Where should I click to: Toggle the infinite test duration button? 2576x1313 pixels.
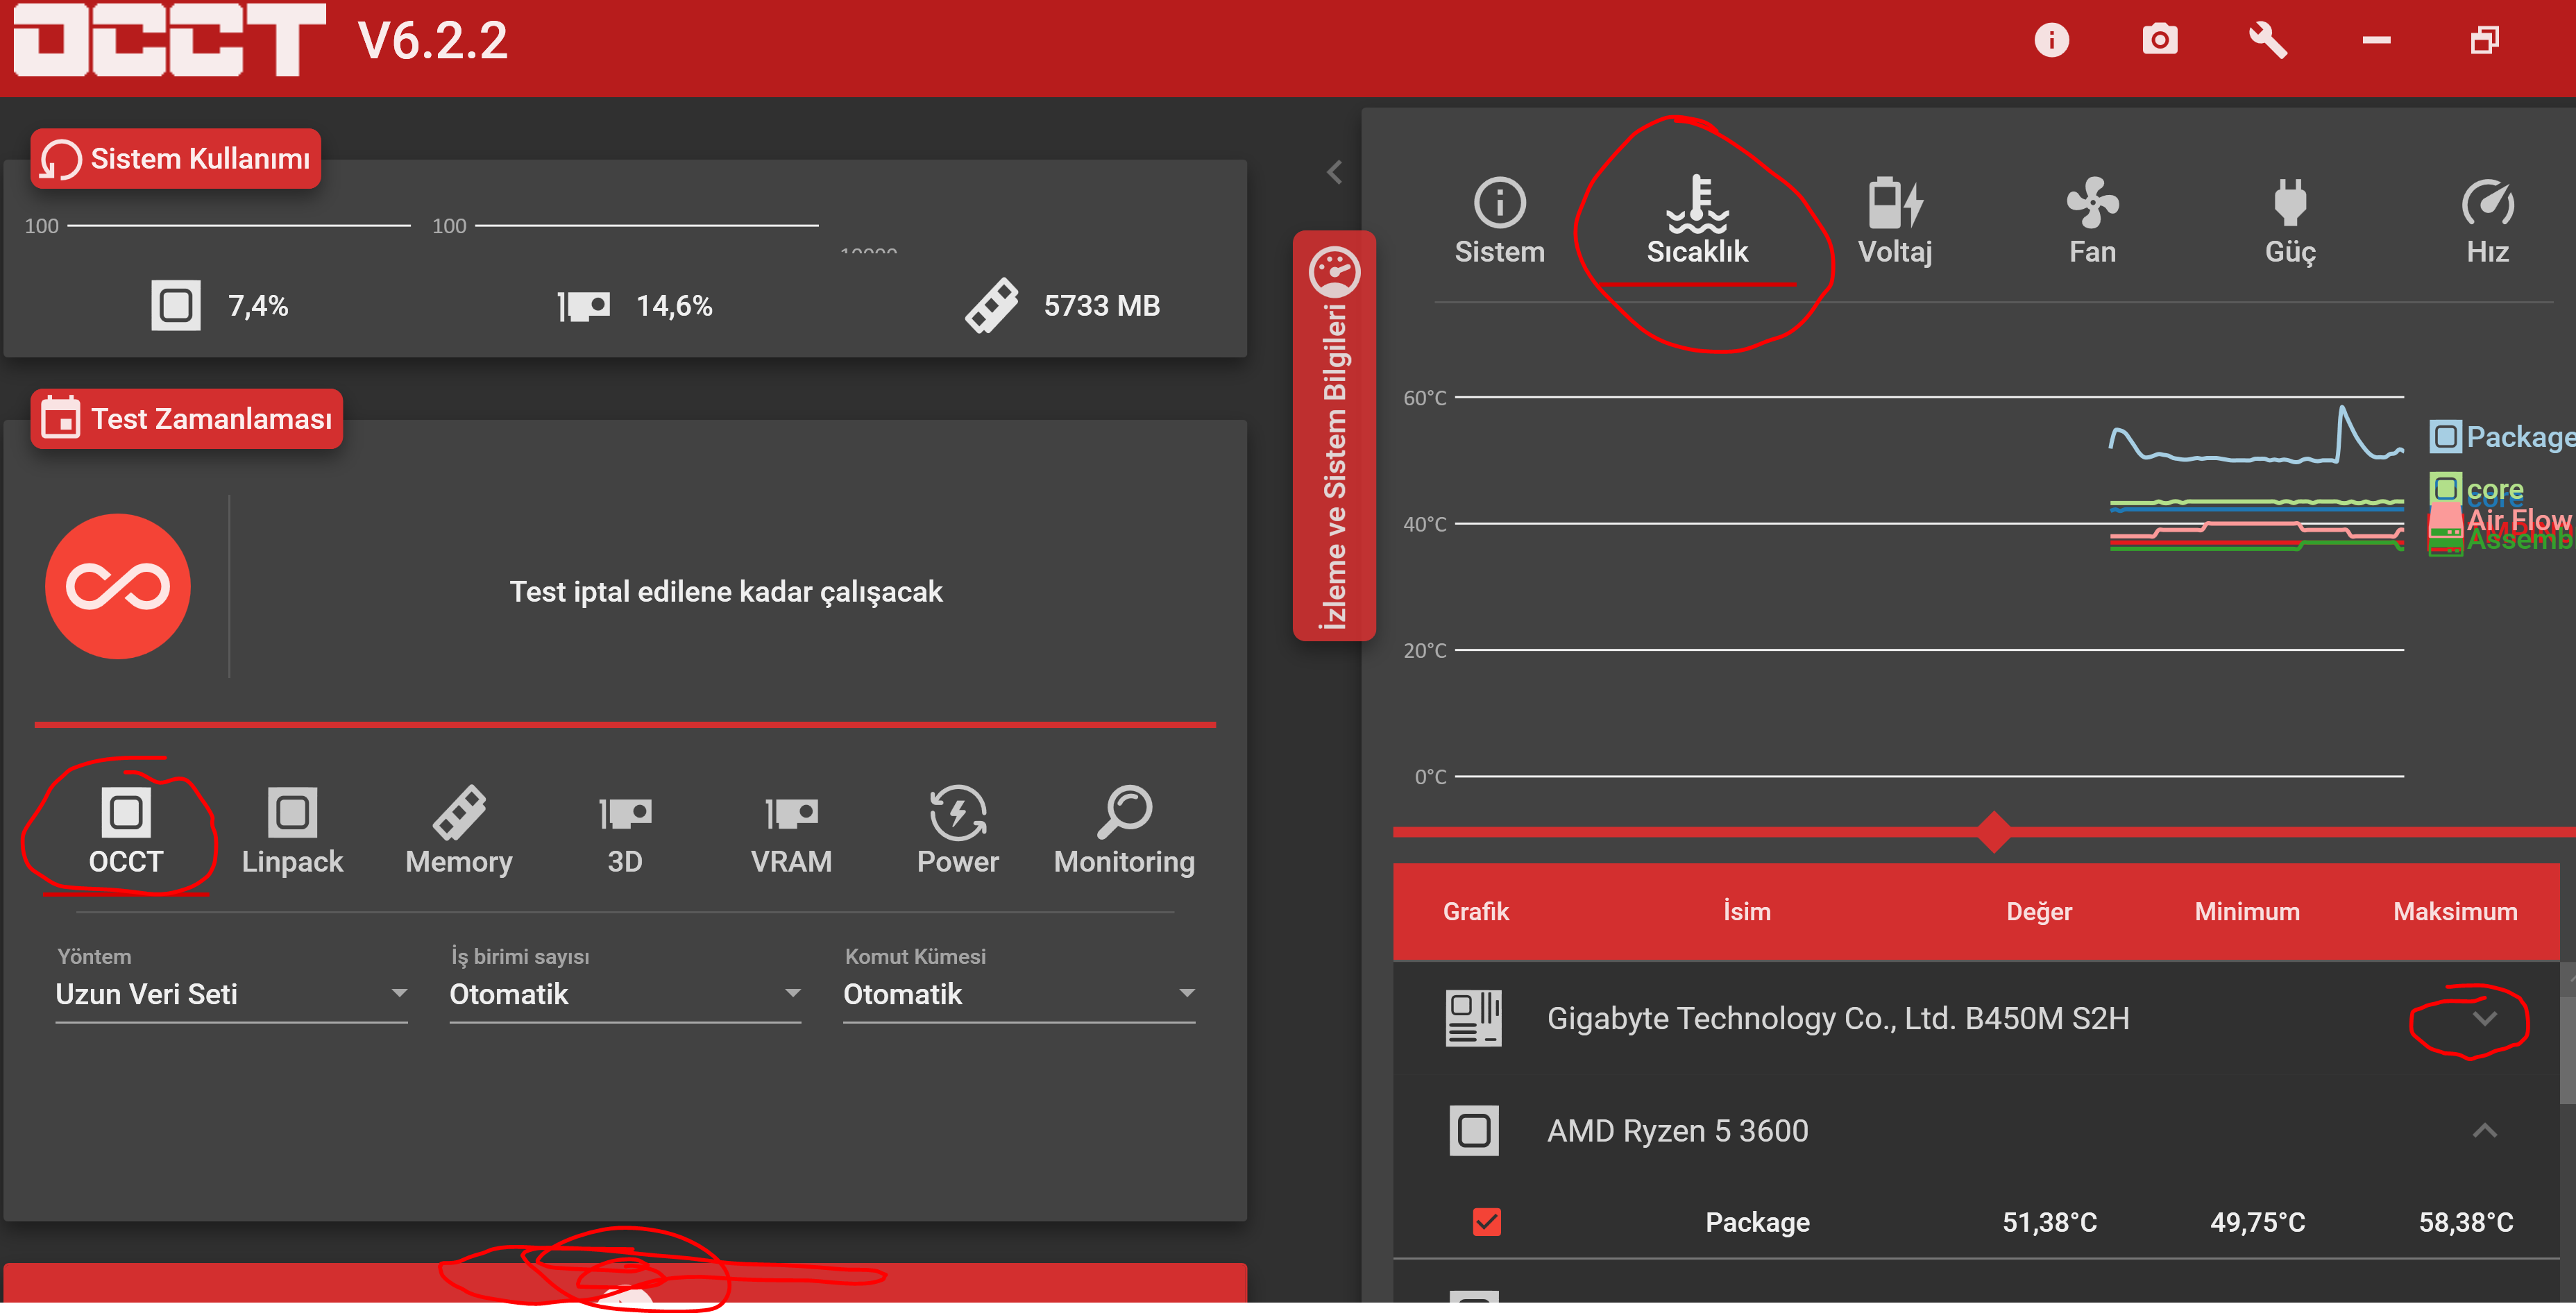click(118, 587)
